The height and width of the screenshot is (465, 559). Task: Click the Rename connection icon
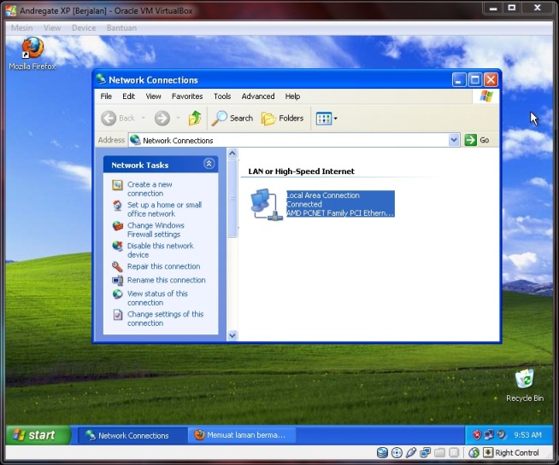(117, 281)
